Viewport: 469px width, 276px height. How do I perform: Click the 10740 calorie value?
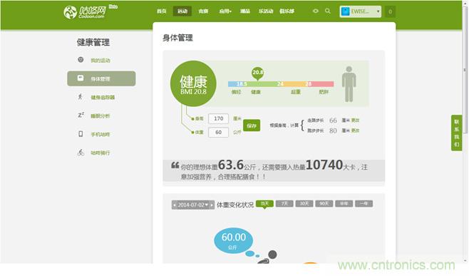(x=324, y=165)
